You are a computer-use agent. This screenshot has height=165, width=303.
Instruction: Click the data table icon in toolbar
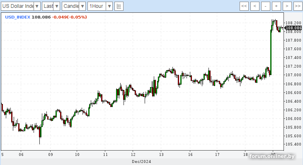click(119, 6)
